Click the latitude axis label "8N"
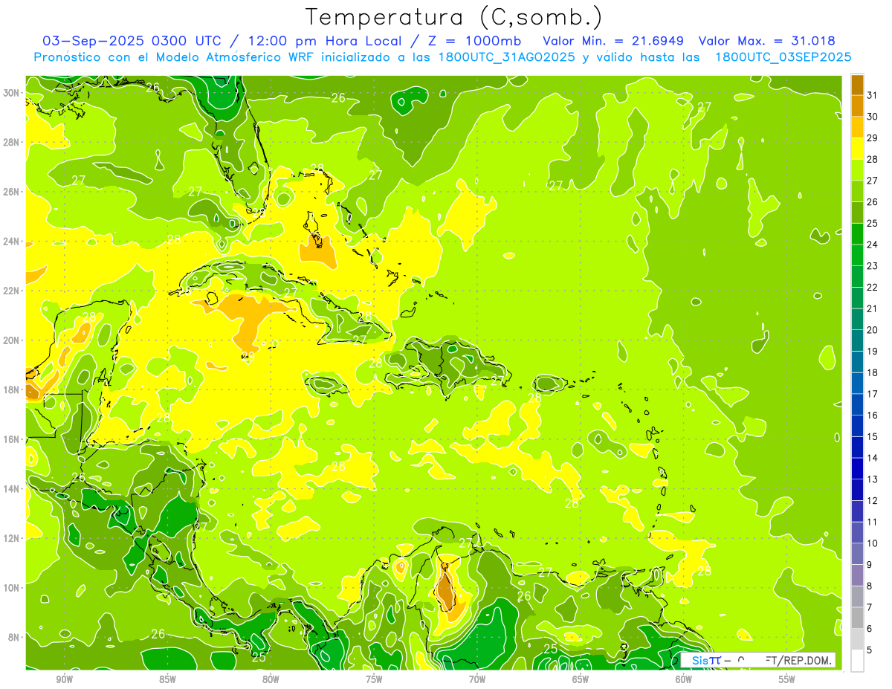892x689 pixels. pyautogui.click(x=13, y=637)
